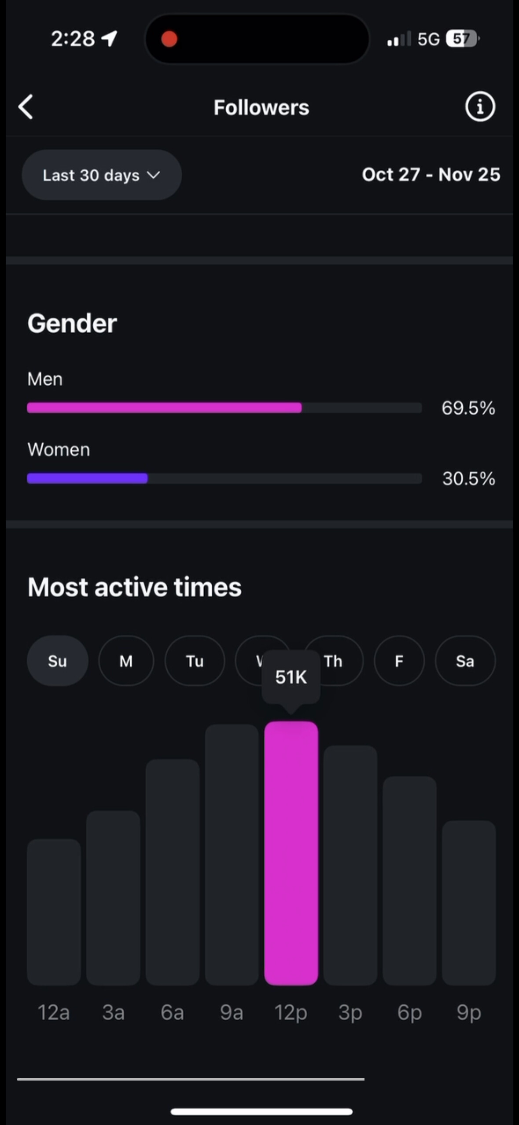This screenshot has height=1125, width=519.
Task: Tap the 12a activity bar
Action: pos(54,911)
